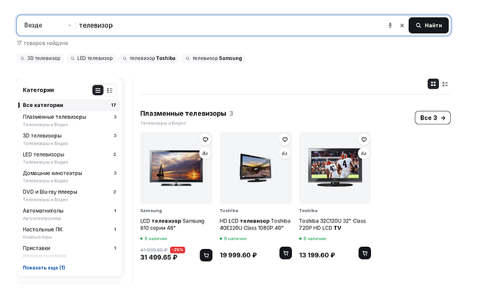Viewport: 483px width, 300px height.
Task: Add Samsung 610 TV to cart
Action: coord(206,255)
